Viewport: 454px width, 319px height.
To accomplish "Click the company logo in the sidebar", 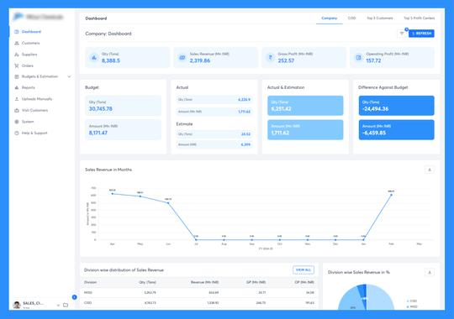I will [38, 17].
